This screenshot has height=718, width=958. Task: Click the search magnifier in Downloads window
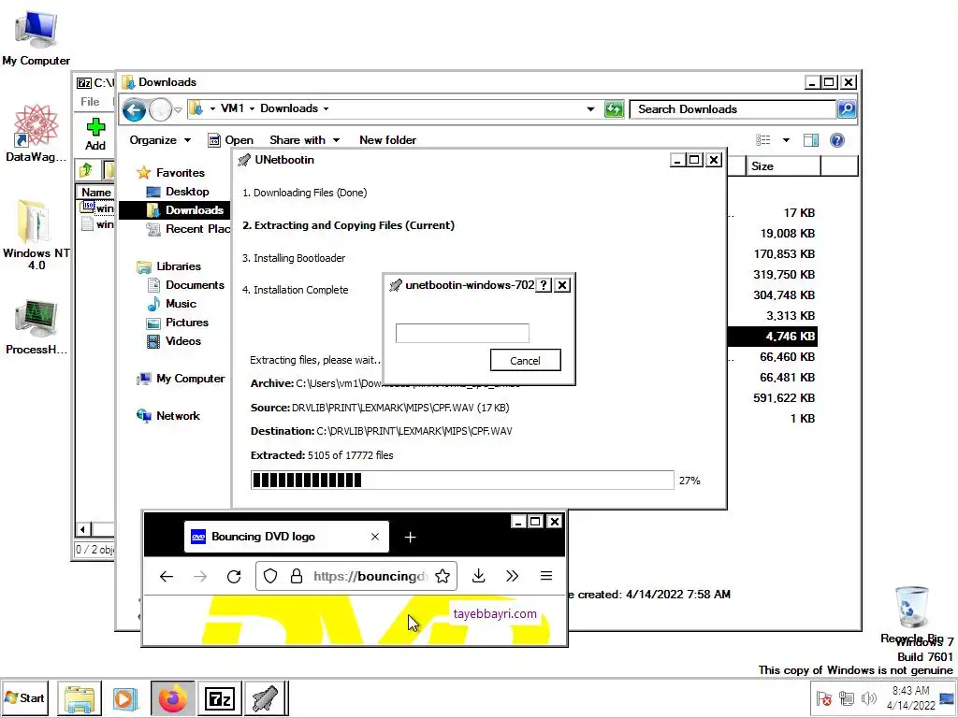pyautogui.click(x=846, y=109)
